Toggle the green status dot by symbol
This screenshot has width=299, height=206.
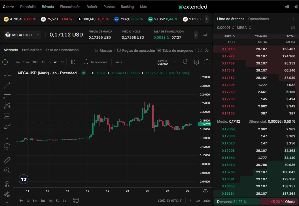pos(84,73)
